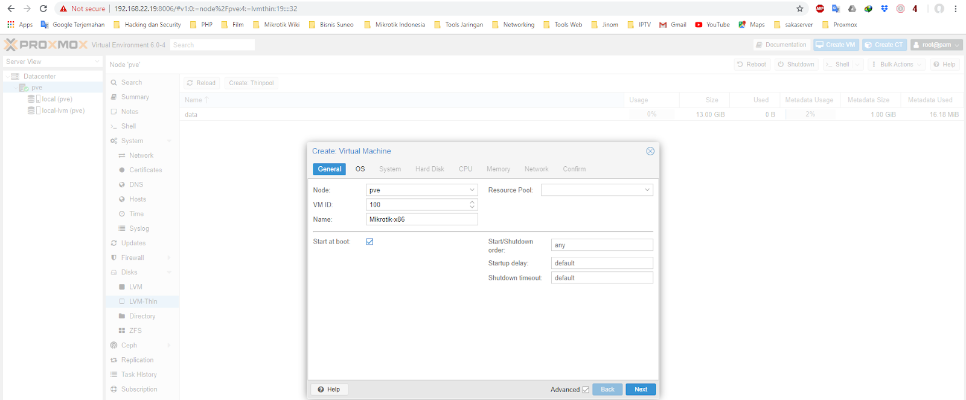Open the node Shell button
The width and height of the screenshot is (966, 400).
[x=837, y=64]
